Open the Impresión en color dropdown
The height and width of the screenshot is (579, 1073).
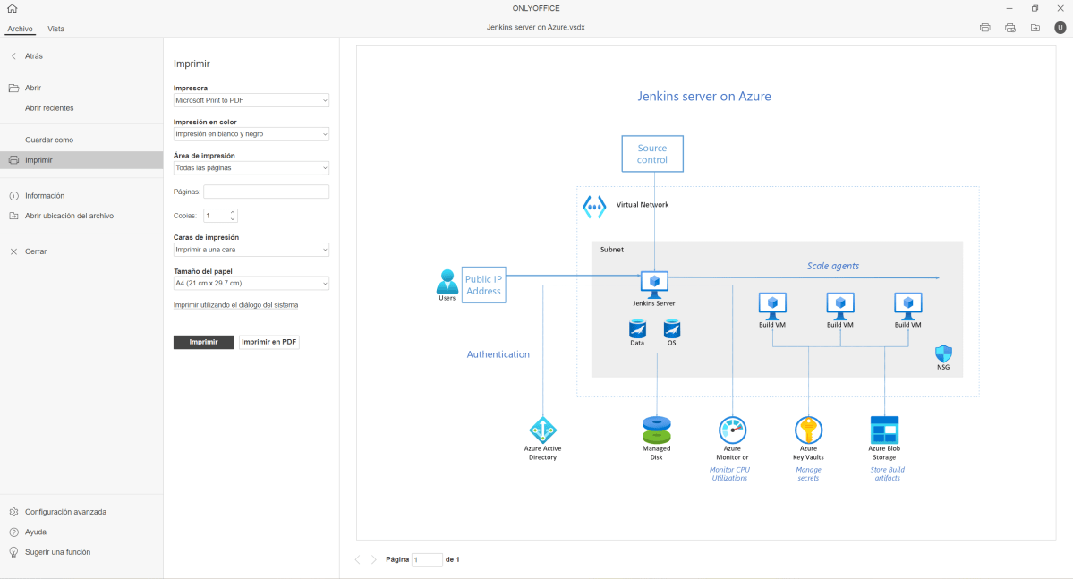click(251, 134)
